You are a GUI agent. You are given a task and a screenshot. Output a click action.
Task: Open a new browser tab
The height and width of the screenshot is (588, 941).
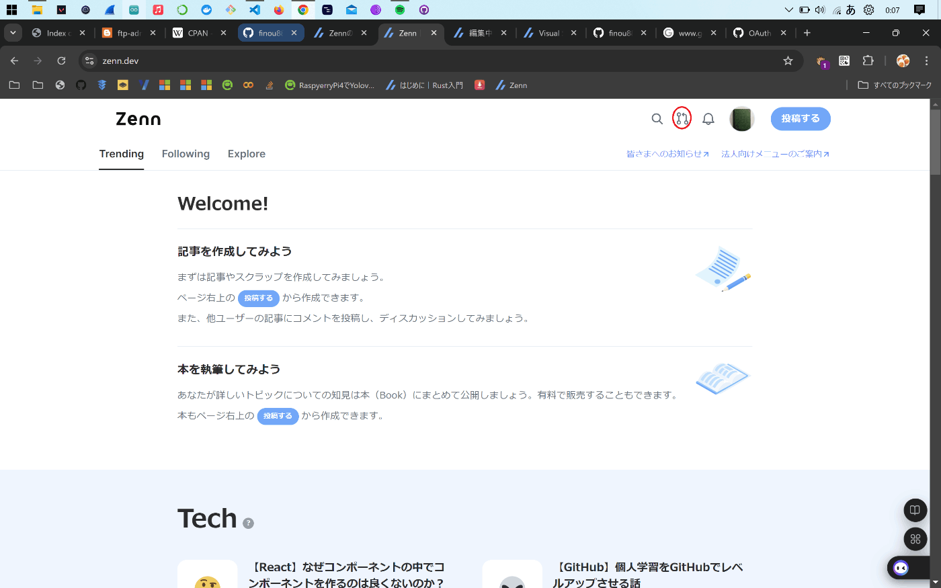(x=807, y=33)
